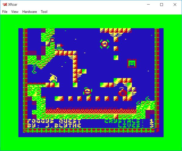Click the XRoar icon in the title bar

4,5
